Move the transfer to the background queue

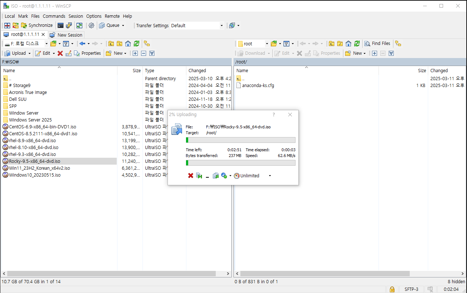coord(216,176)
